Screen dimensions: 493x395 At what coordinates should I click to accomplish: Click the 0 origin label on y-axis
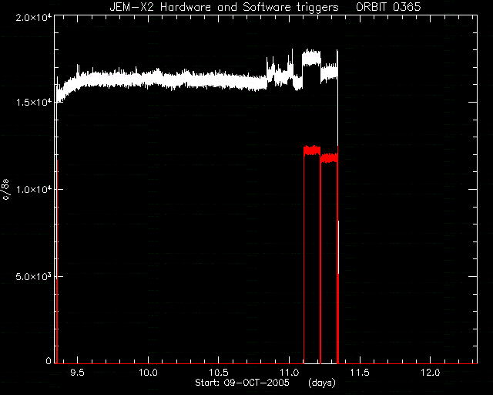(x=49, y=360)
